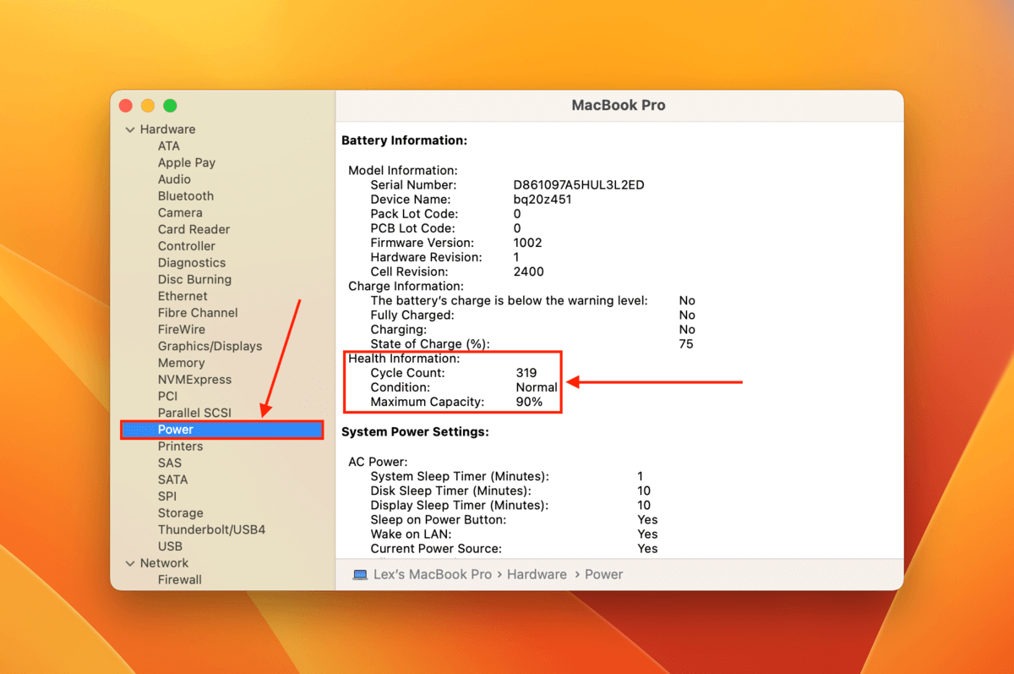Image resolution: width=1014 pixels, height=674 pixels.
Task: Click the Charge Information label
Action: 406,286
